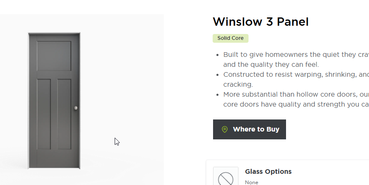Click the door knob in the product image
This screenshot has height=185, width=369.
76,108
